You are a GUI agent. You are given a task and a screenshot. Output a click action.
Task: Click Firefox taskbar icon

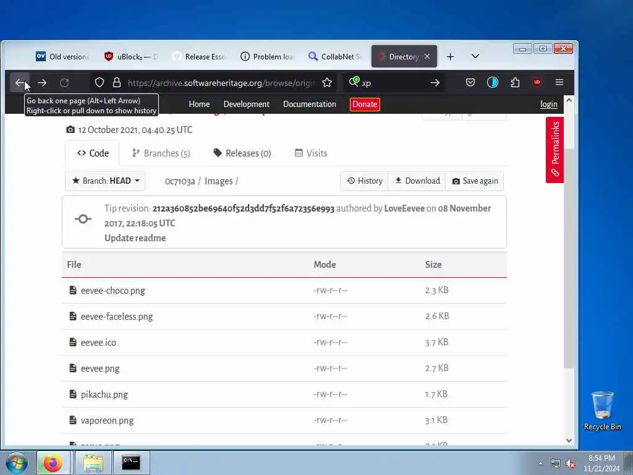click(x=53, y=463)
